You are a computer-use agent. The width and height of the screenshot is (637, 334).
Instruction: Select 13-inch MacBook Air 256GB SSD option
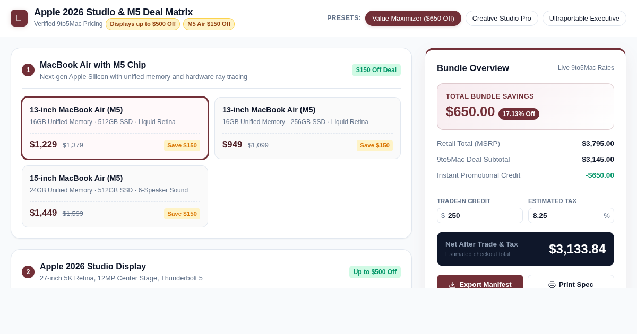[307, 128]
